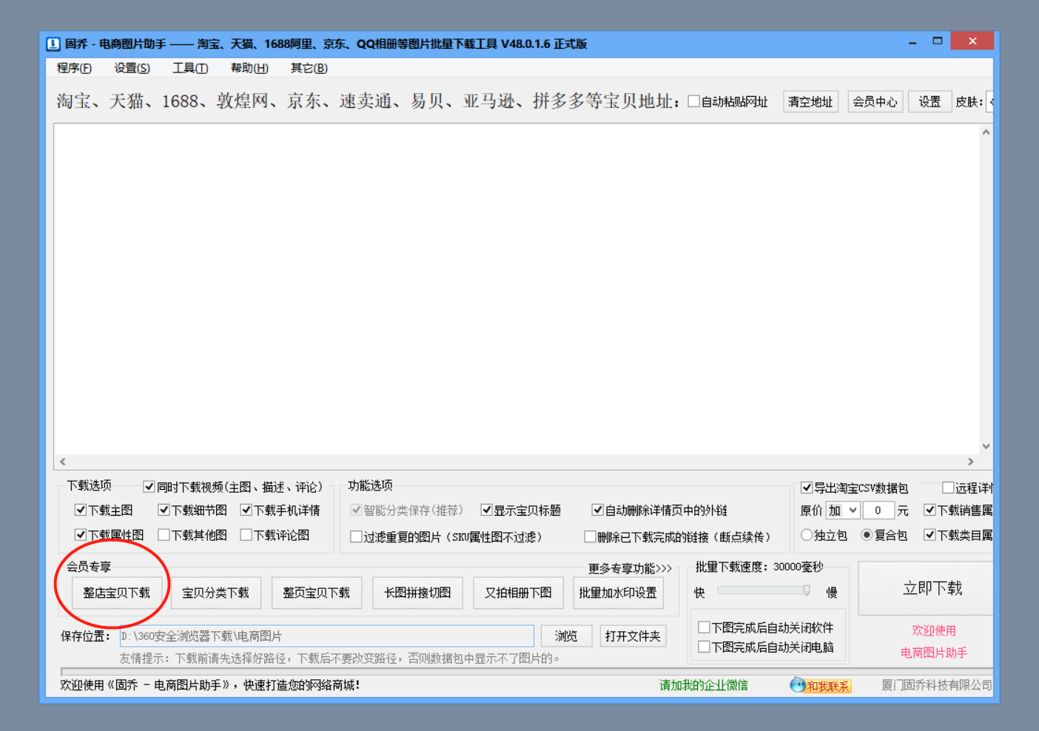This screenshot has height=731, width=1039.
Task: Select the 独立包 radio button
Action: point(806,534)
